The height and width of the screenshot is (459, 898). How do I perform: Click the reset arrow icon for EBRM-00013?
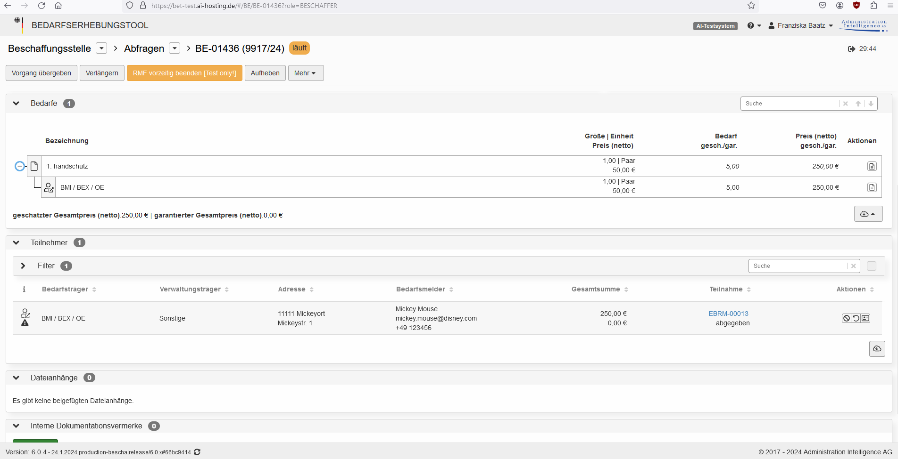pyautogui.click(x=856, y=318)
